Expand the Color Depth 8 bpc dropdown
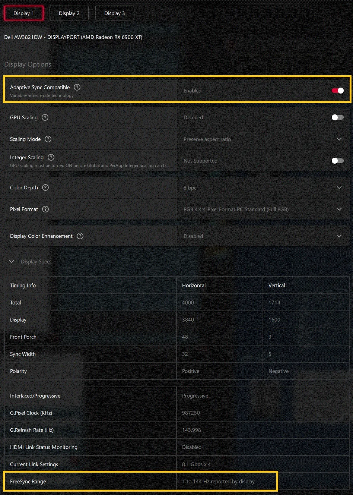 [263, 187]
